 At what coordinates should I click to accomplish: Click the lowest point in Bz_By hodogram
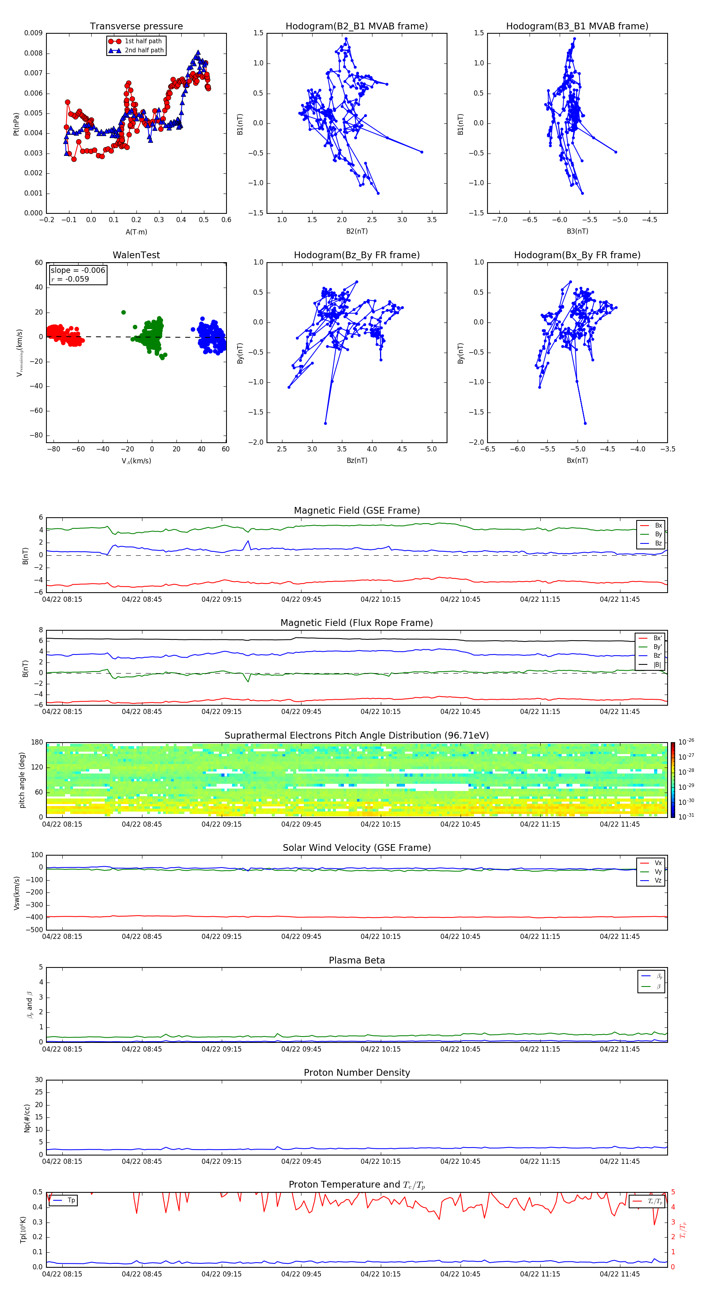click(326, 423)
